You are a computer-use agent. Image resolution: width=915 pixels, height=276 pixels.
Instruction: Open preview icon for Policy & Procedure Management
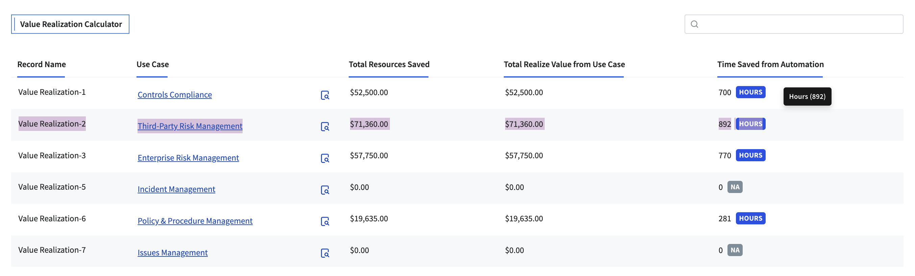tap(325, 221)
